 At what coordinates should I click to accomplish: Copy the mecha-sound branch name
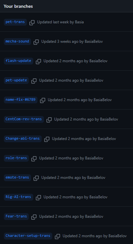tap(36, 42)
